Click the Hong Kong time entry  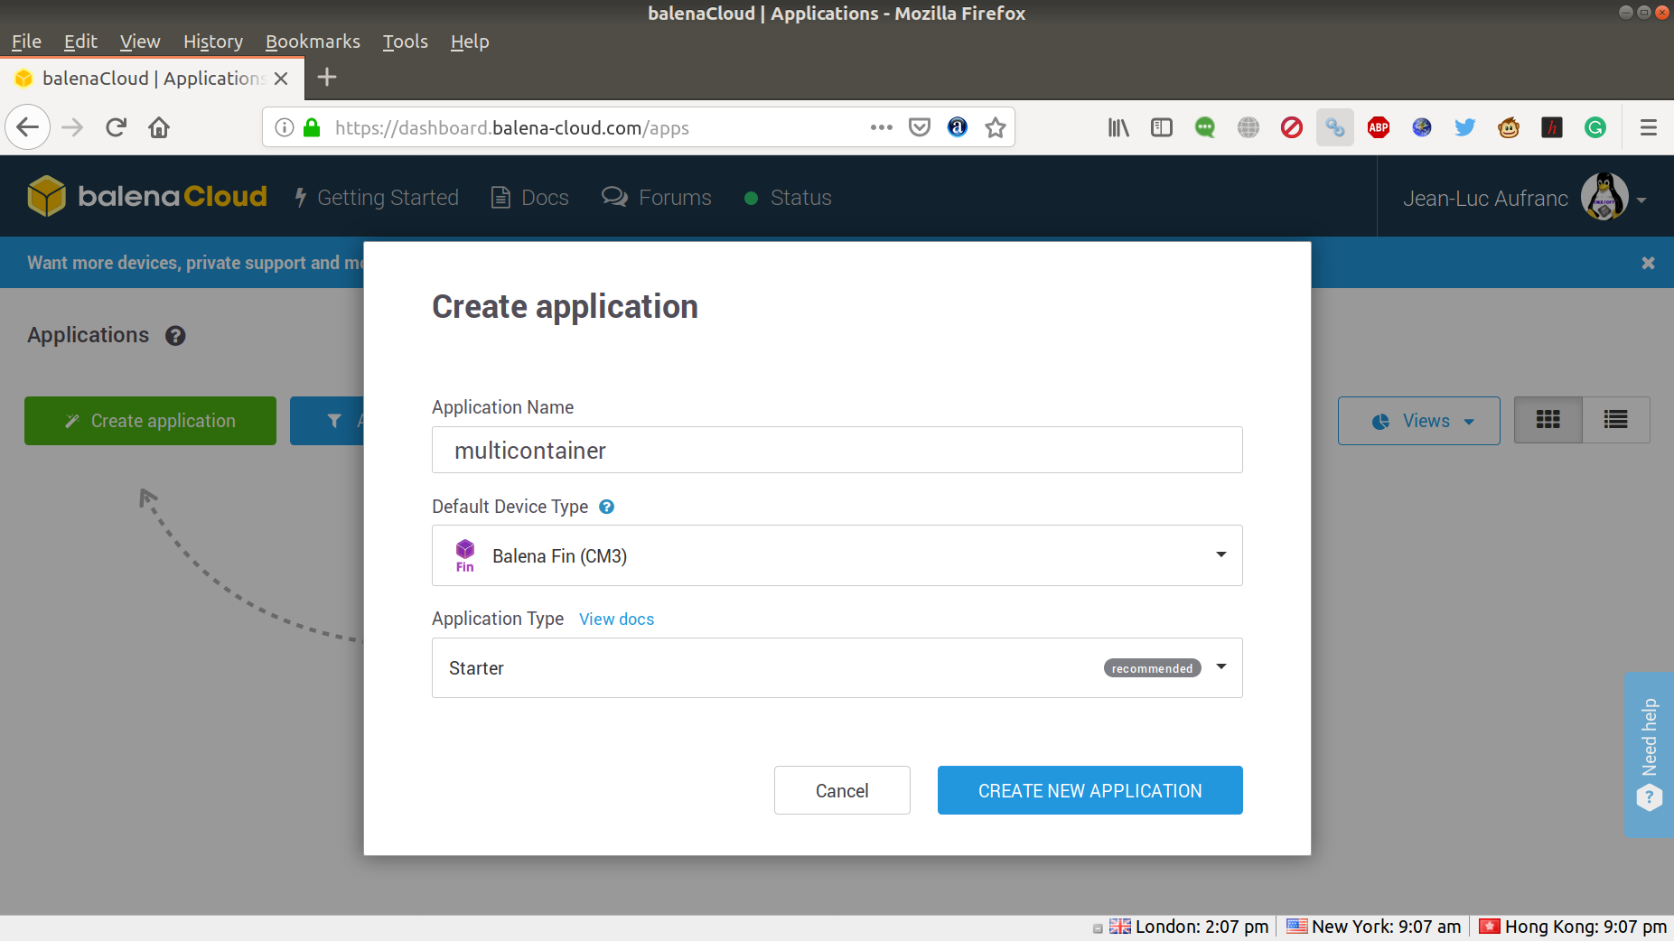[1573, 927]
